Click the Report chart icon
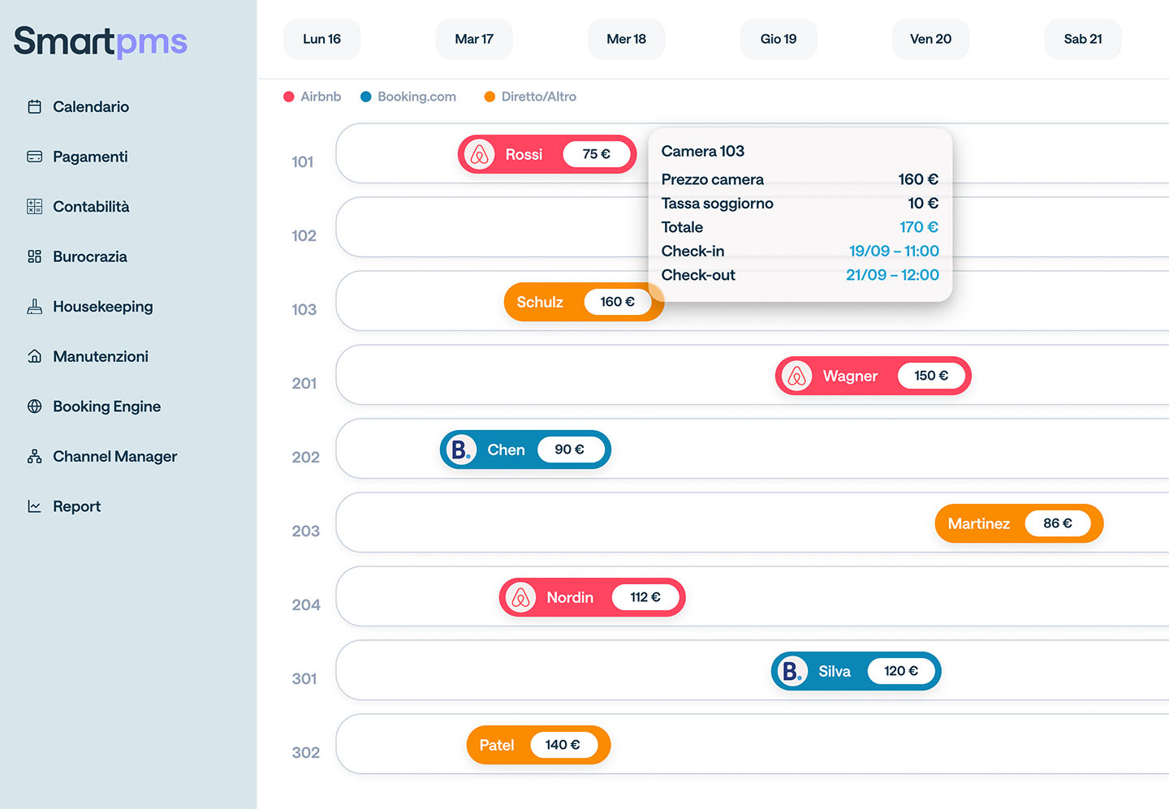The height and width of the screenshot is (809, 1169). (x=34, y=506)
